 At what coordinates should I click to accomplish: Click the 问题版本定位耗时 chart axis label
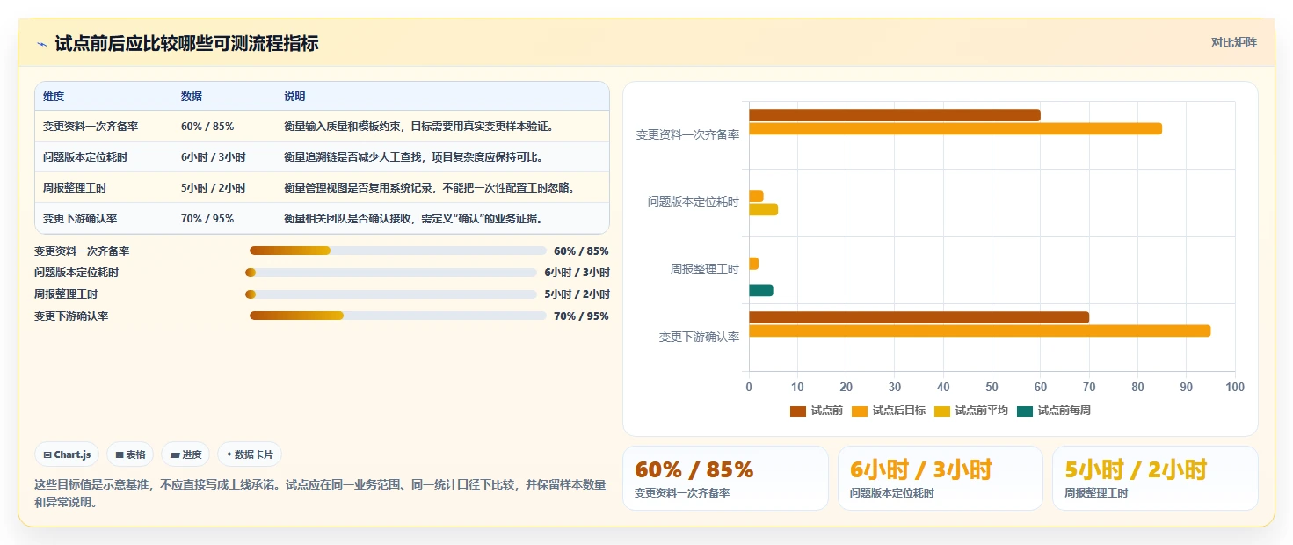point(694,201)
